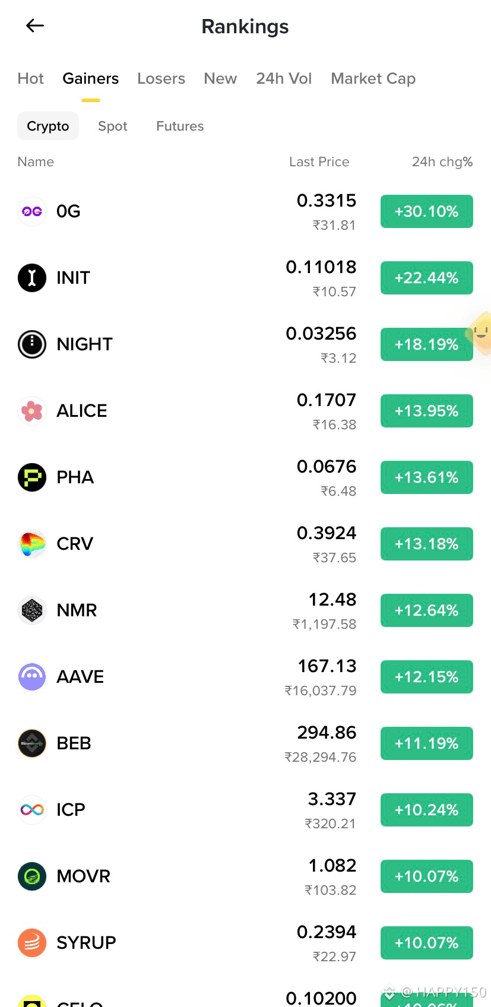Select the Futures filter

click(x=180, y=126)
